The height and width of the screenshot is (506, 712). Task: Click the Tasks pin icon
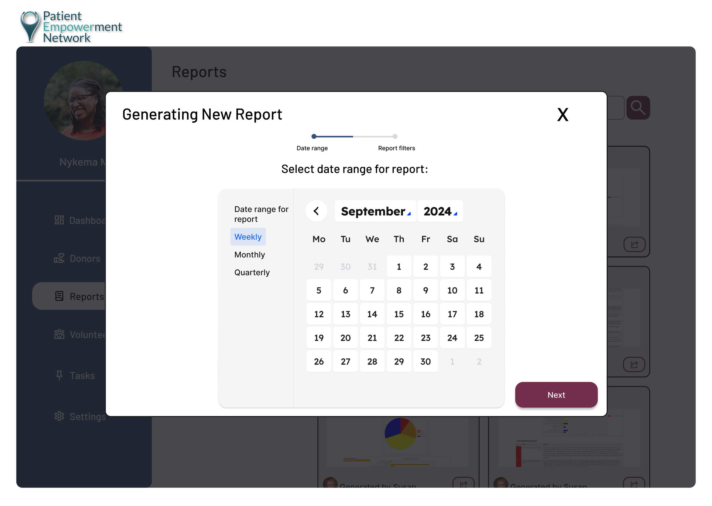click(x=59, y=375)
